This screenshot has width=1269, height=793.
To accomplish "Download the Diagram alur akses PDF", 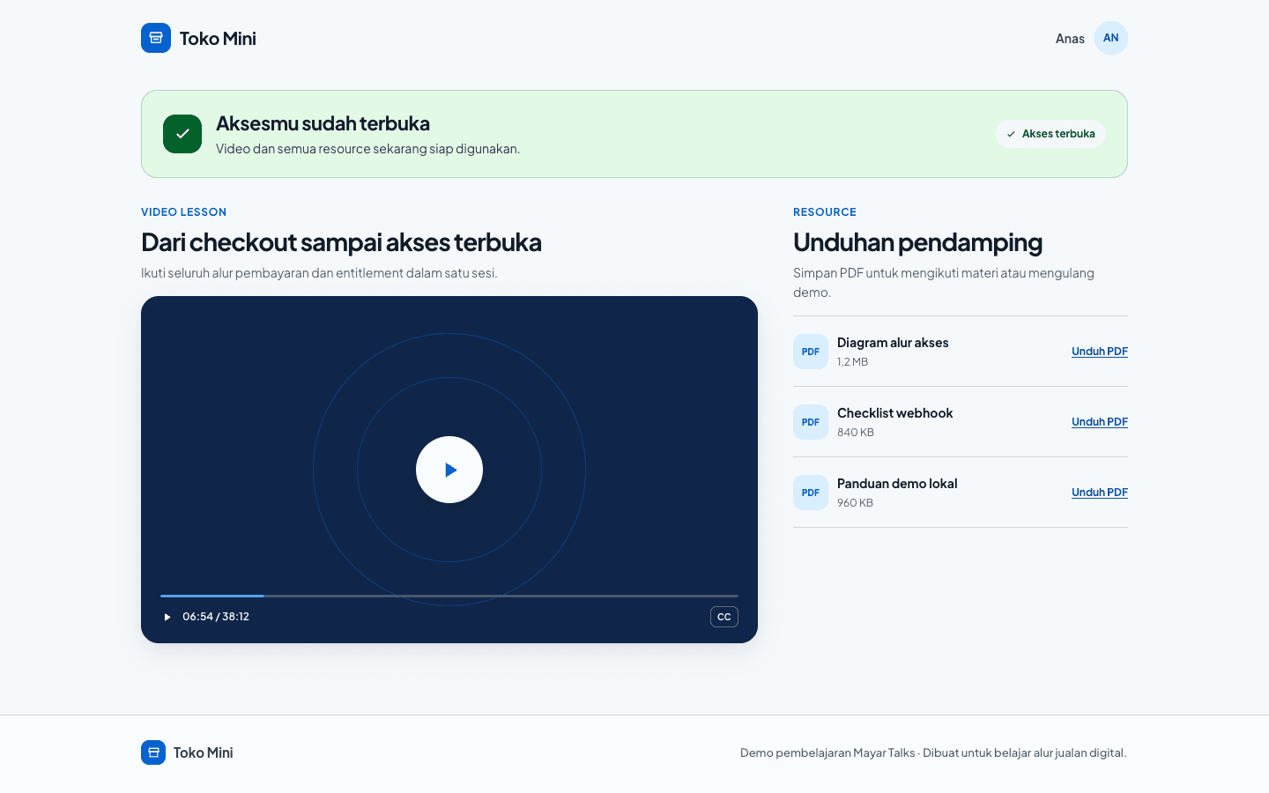I will click(1100, 352).
